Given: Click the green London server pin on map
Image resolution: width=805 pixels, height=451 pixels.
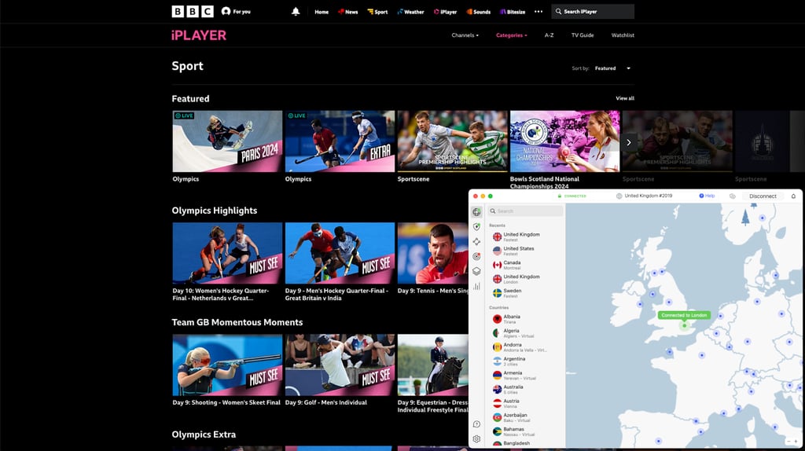Looking at the screenshot, I should coord(685,326).
